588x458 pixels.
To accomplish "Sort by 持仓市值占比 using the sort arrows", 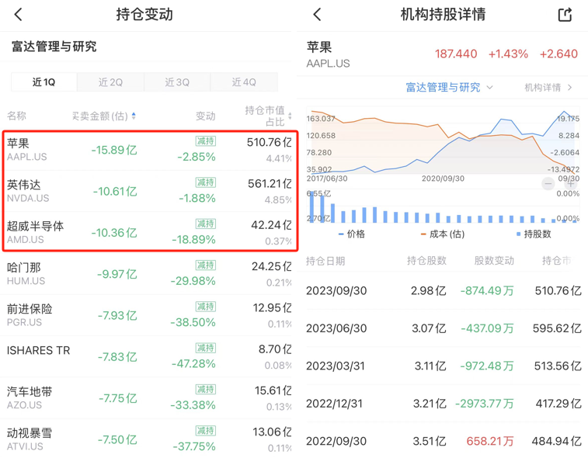I will tap(290, 116).
